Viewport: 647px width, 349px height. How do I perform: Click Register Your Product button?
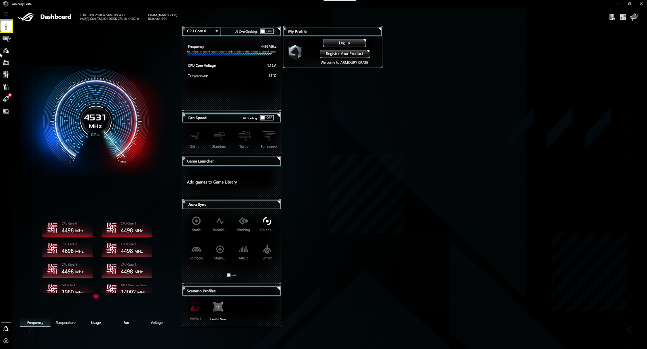tap(345, 54)
